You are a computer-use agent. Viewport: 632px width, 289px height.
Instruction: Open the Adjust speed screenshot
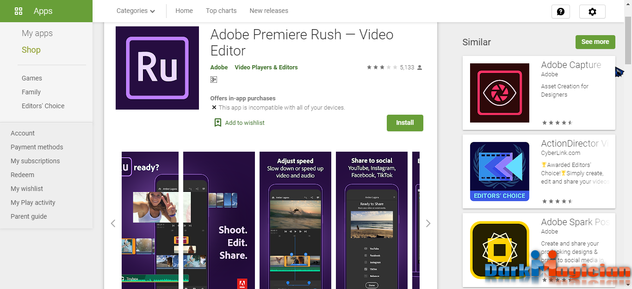click(295, 220)
